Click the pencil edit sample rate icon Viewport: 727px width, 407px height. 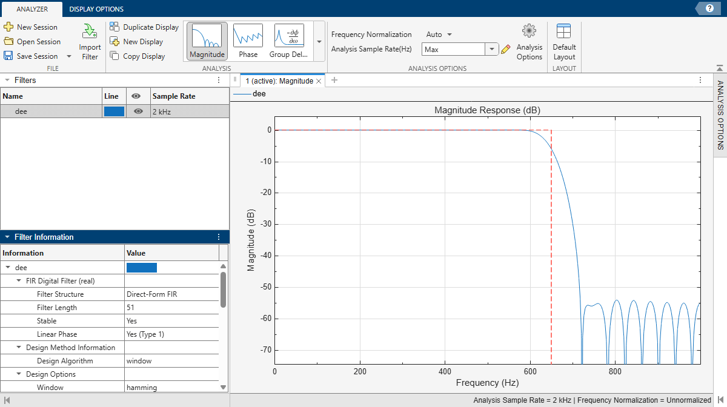point(506,50)
